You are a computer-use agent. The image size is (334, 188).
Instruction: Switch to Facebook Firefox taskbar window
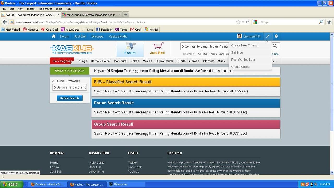click(x=47, y=184)
